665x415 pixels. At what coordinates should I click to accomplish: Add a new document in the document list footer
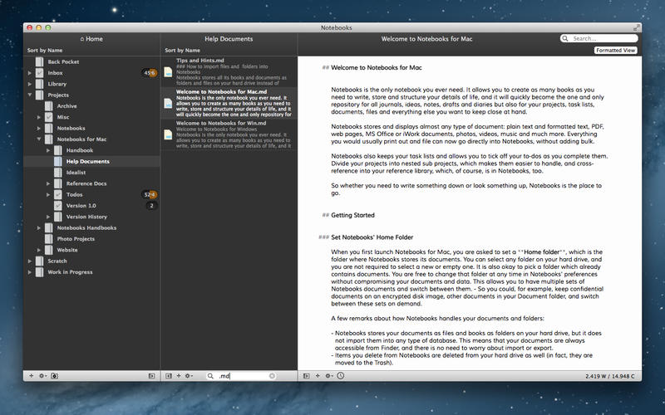(x=179, y=376)
